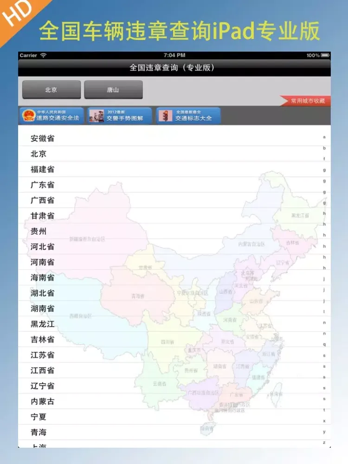Screen dimensions: 348x464
Task: Select 河南省 in the province list
Action: click(174, 262)
